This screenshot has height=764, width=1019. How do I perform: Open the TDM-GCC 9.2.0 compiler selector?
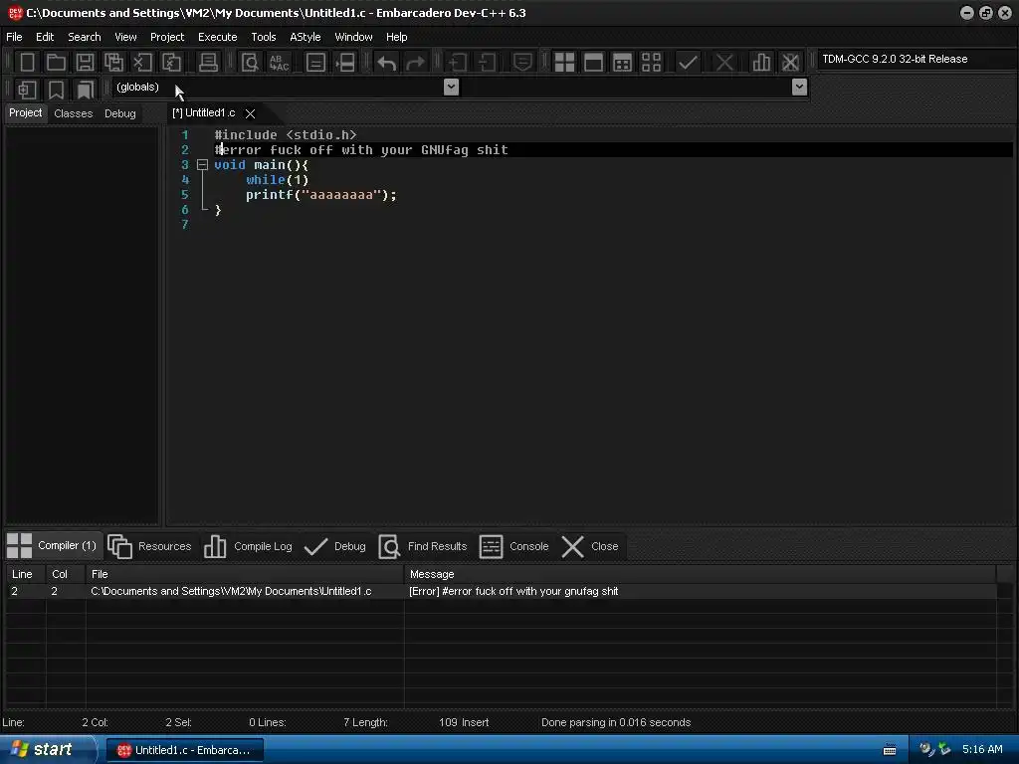917,59
